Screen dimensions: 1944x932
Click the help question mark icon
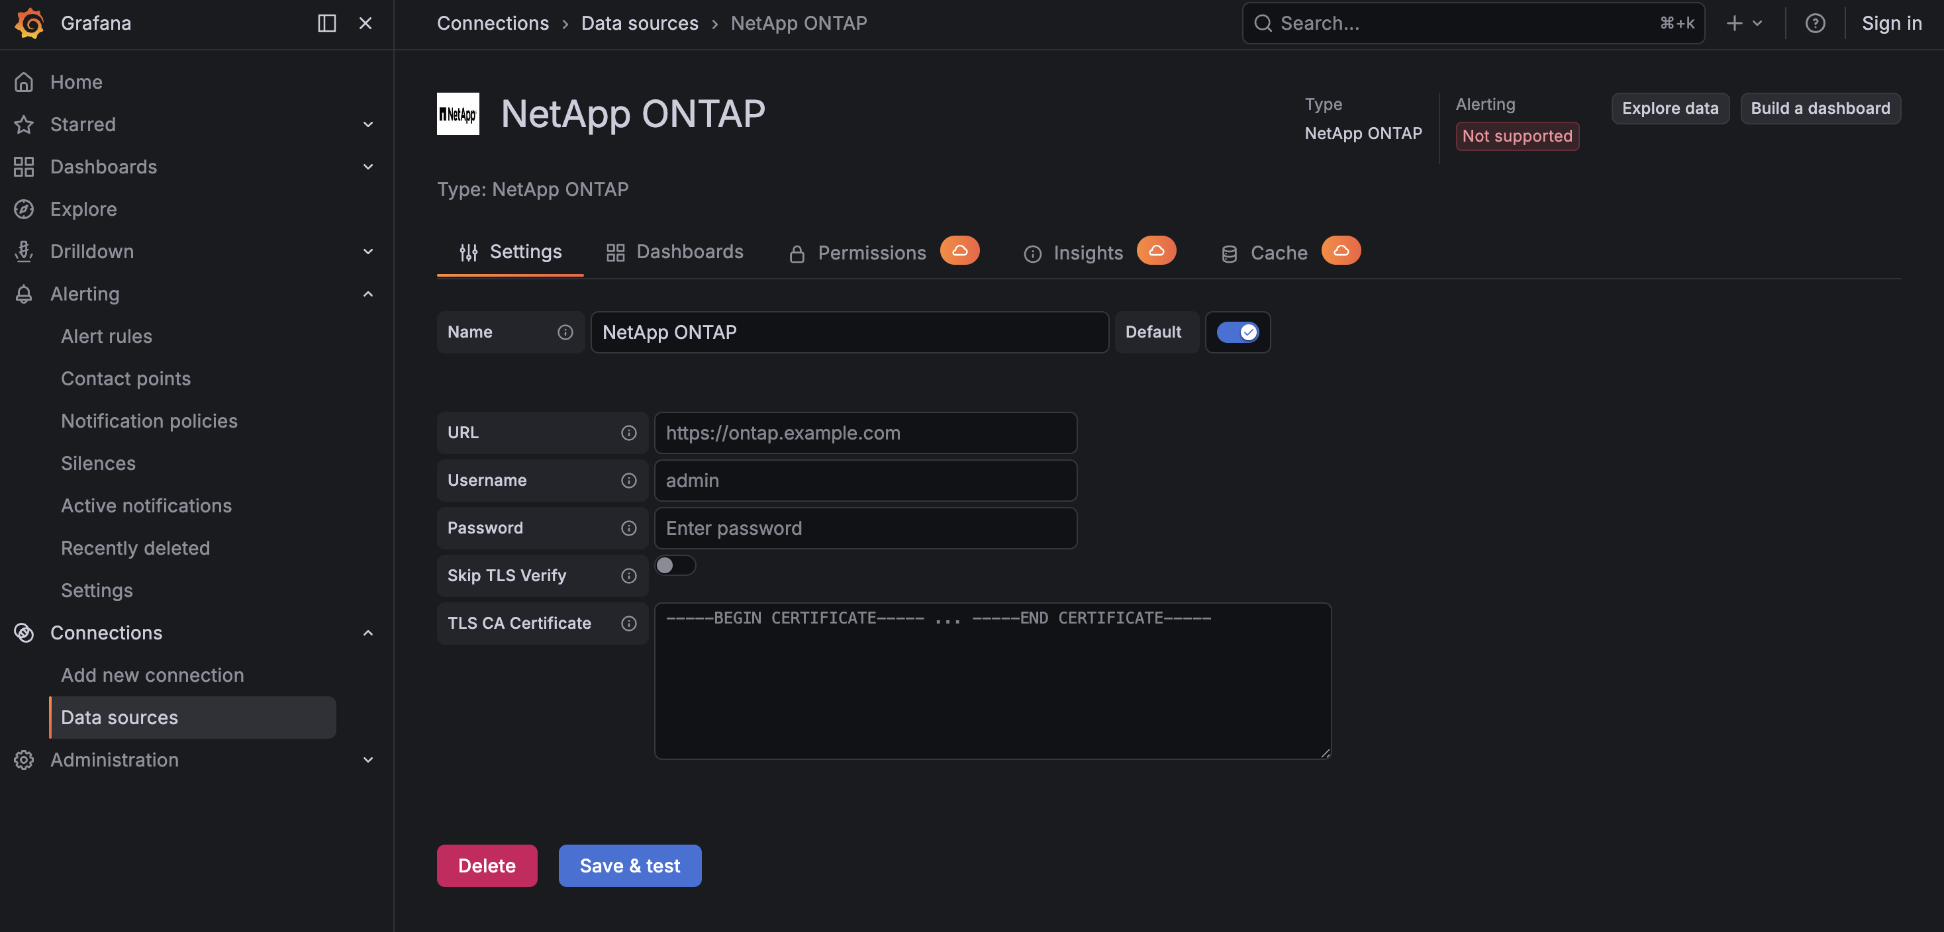(1815, 23)
